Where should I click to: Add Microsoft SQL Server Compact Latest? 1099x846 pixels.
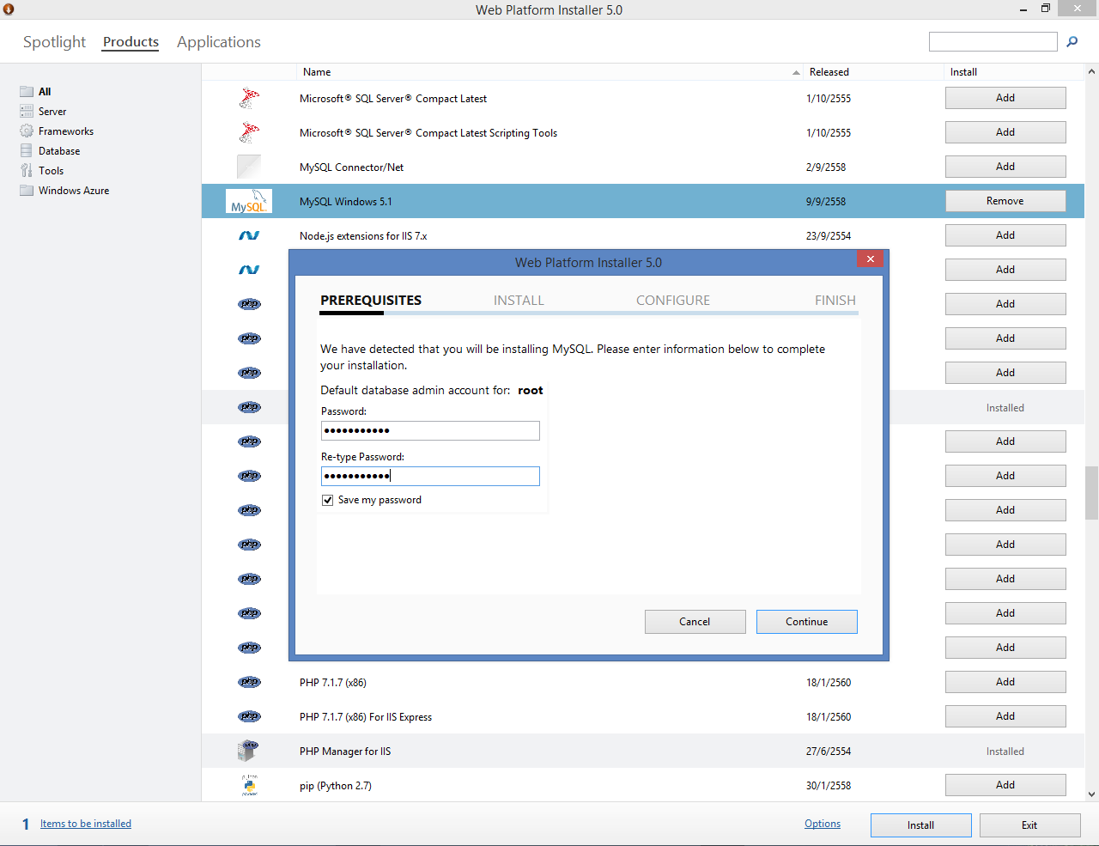point(1005,98)
